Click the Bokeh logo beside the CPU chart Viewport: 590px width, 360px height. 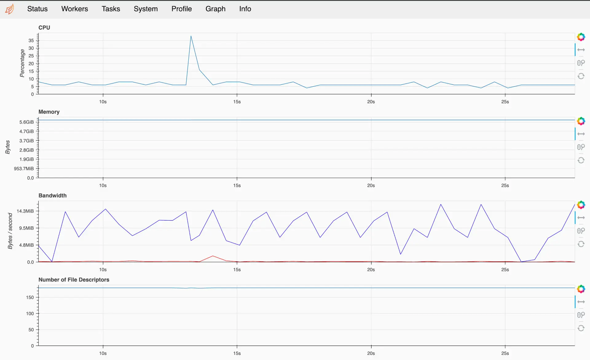pos(581,37)
